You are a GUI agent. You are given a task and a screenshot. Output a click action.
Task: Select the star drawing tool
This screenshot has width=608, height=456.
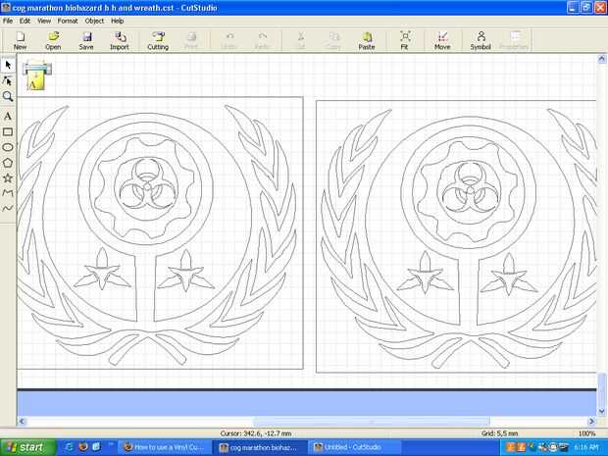(8, 178)
